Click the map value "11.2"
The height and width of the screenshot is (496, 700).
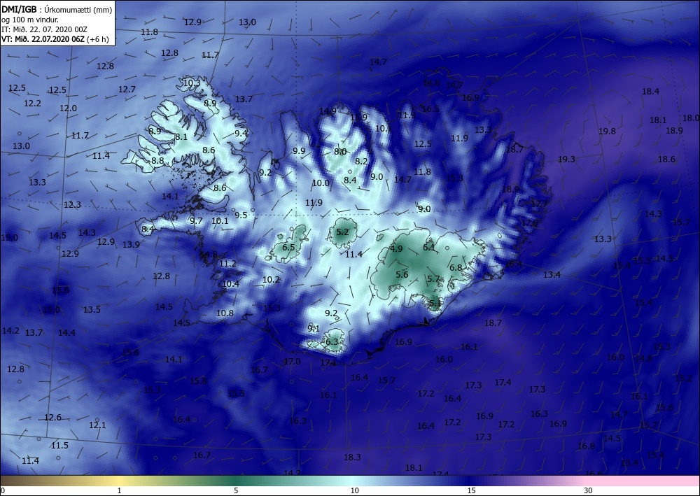pyautogui.click(x=227, y=264)
